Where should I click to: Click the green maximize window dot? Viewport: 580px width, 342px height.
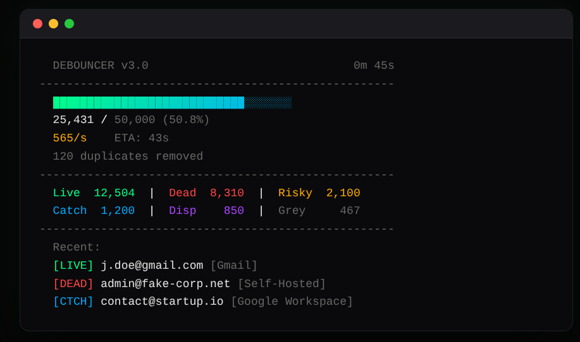click(69, 23)
